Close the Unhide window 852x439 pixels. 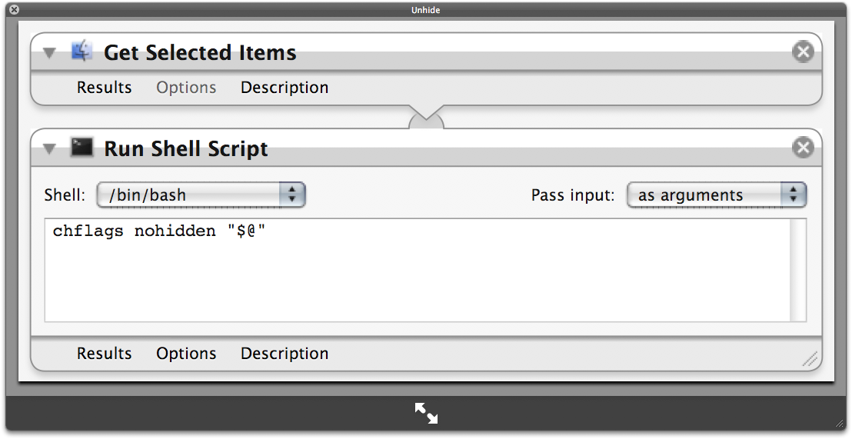14,9
